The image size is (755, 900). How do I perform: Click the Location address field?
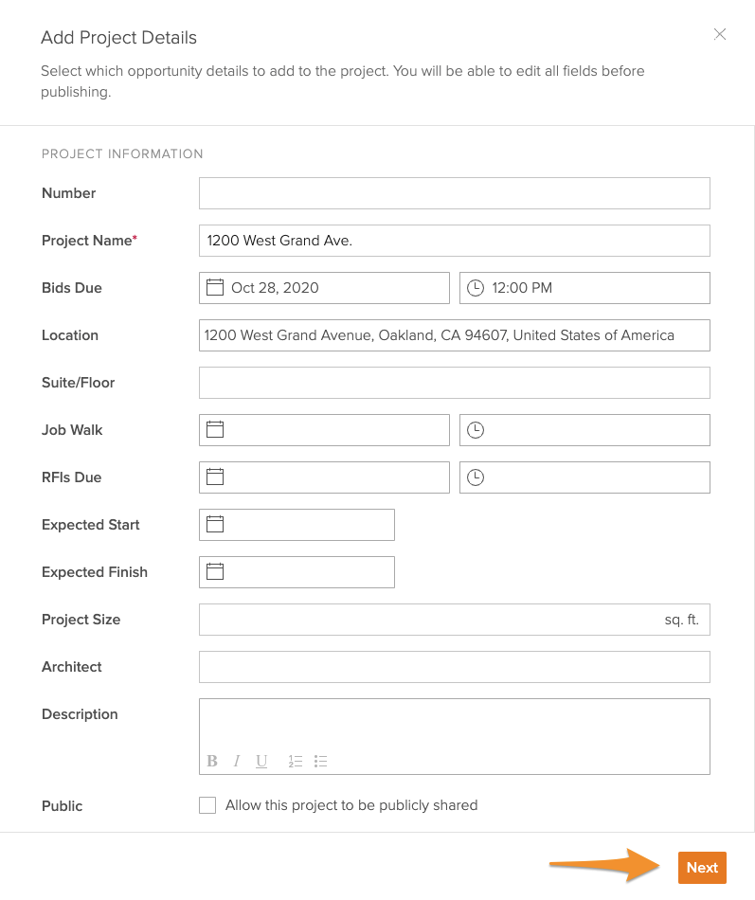point(454,335)
